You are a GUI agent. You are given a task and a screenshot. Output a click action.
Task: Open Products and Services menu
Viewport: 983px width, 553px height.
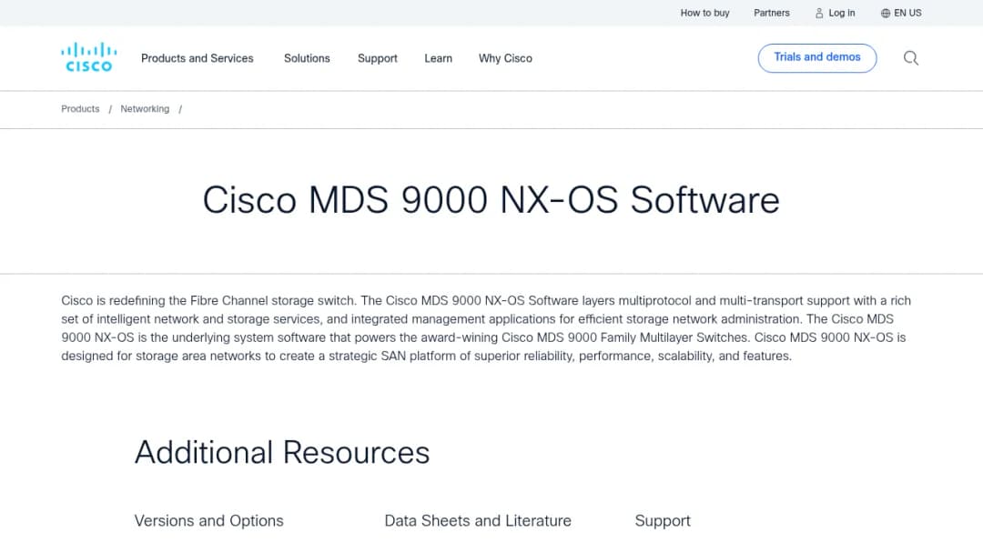[x=197, y=58]
